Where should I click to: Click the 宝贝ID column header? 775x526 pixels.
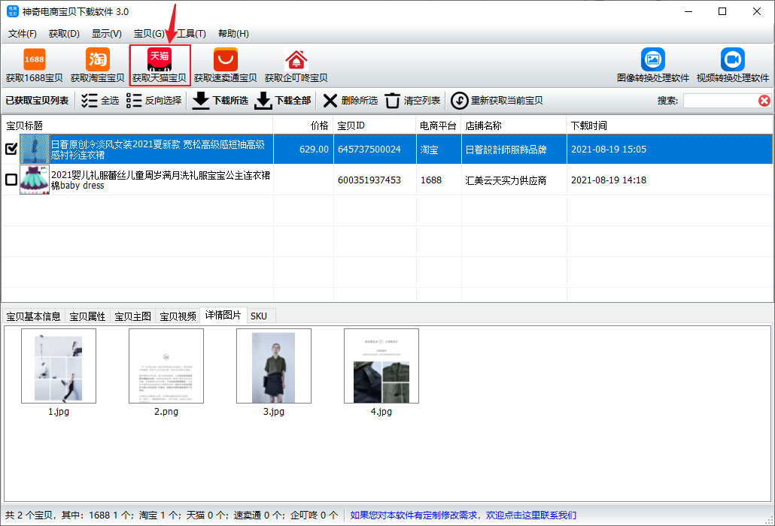pos(375,125)
